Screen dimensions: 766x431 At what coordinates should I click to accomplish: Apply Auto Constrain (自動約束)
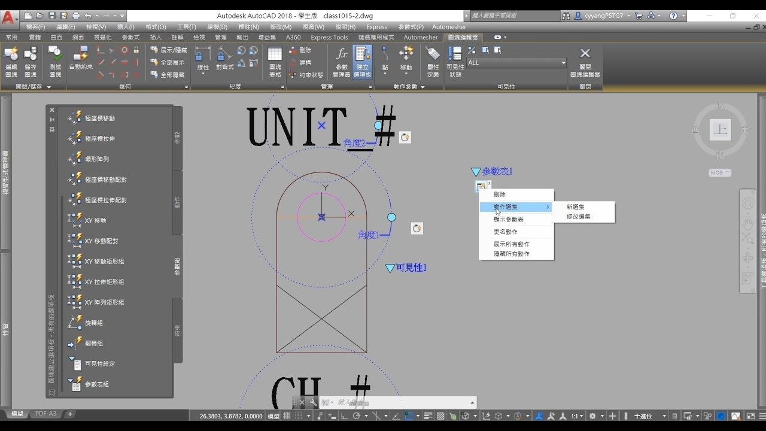tap(81, 58)
